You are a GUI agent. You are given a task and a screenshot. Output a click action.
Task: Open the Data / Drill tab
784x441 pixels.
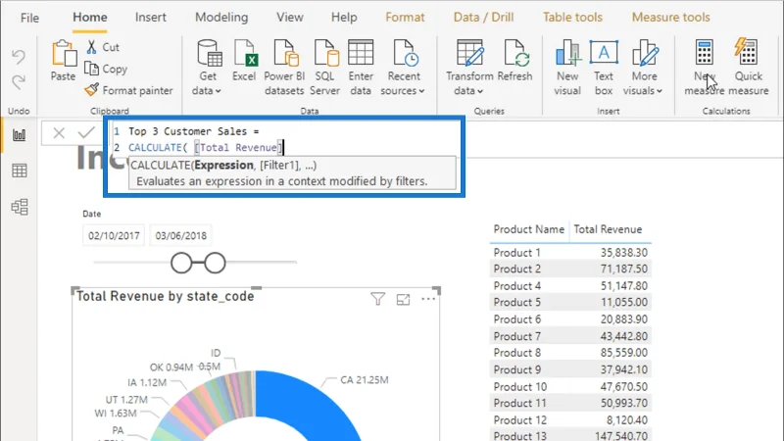pos(483,17)
